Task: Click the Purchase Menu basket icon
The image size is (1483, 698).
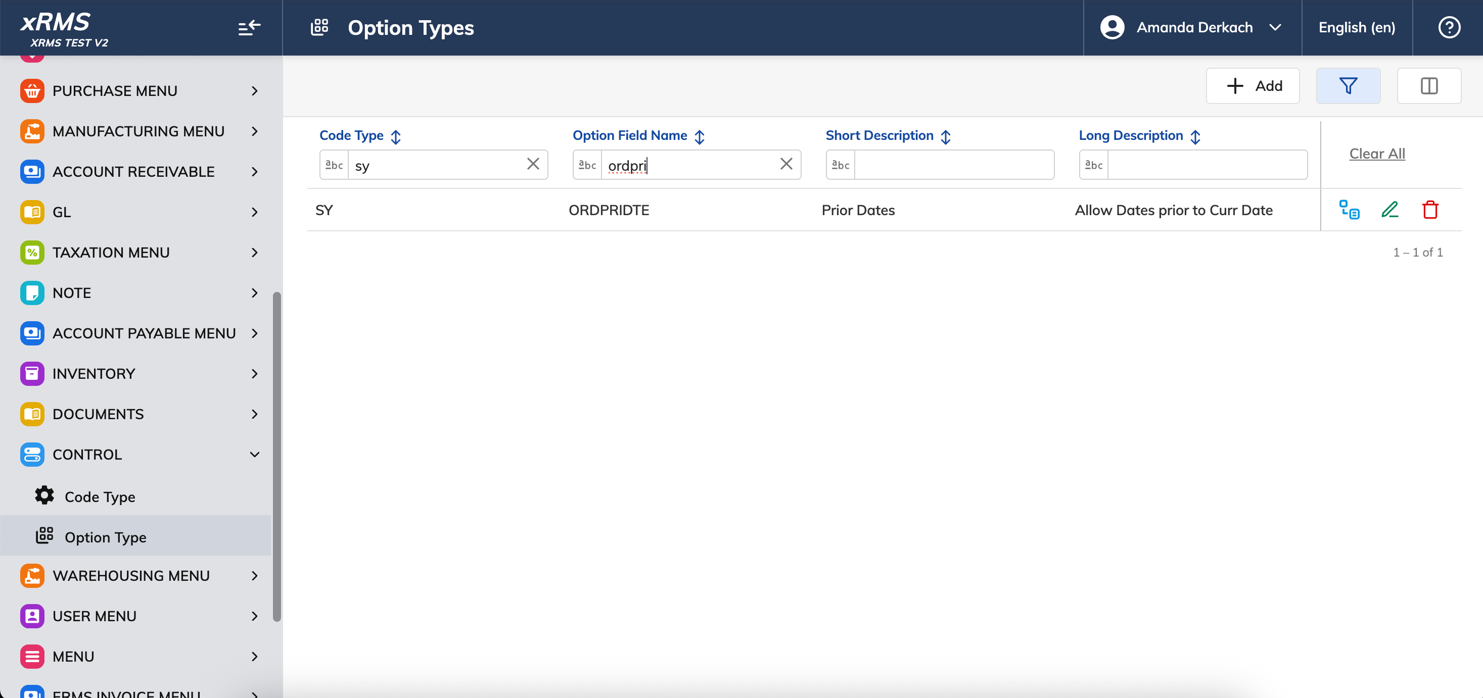Action: click(x=32, y=91)
